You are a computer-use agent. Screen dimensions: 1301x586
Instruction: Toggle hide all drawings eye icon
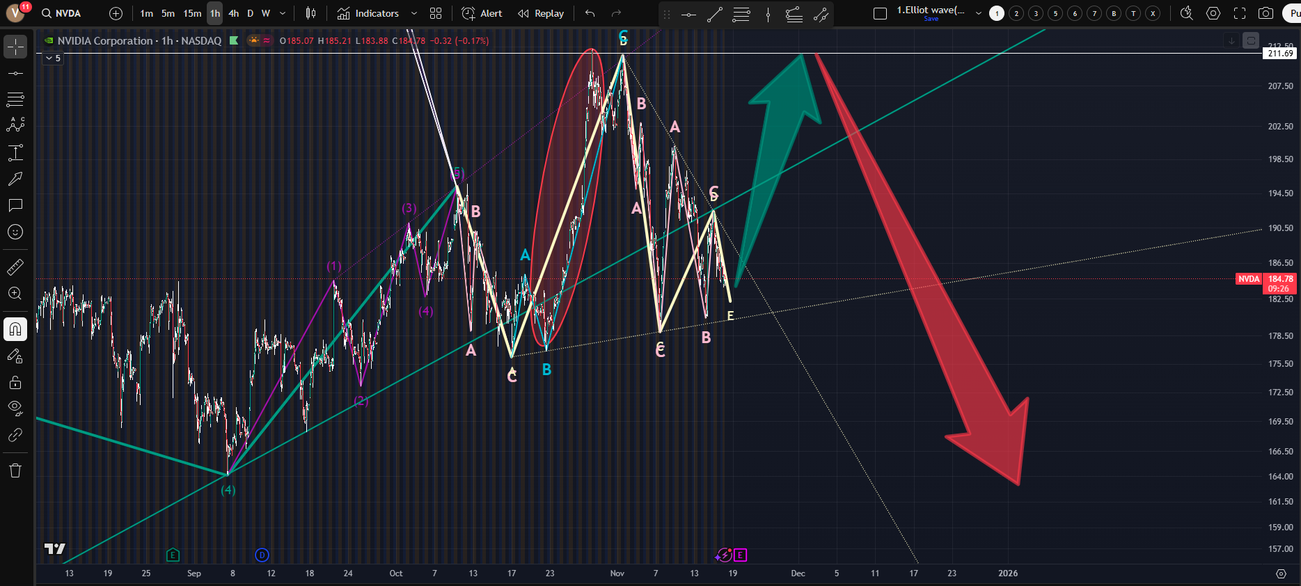coord(15,408)
